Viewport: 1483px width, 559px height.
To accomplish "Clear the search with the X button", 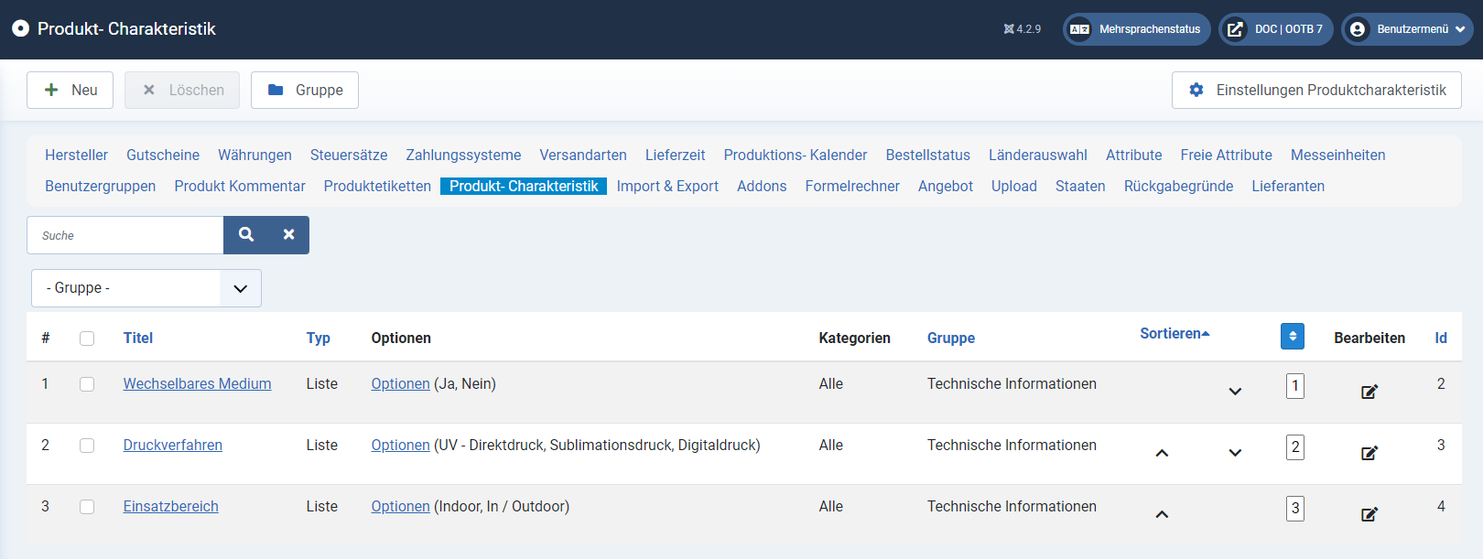I will click(x=288, y=235).
